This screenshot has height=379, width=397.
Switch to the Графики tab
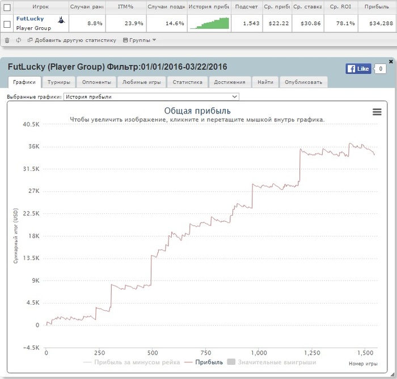coord(24,82)
